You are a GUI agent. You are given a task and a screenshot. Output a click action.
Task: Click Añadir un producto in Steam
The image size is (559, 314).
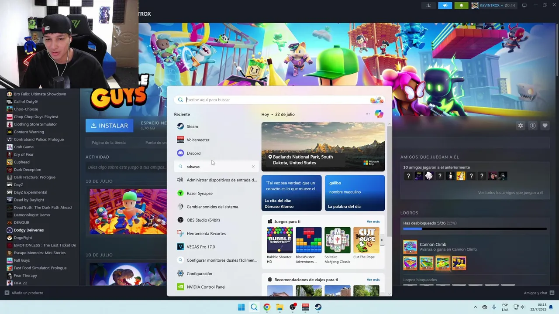click(x=24, y=293)
